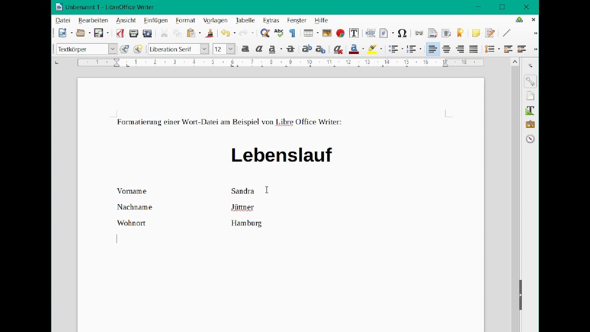The width and height of the screenshot is (590, 332).
Task: Insert a page break
Action: [371, 33]
